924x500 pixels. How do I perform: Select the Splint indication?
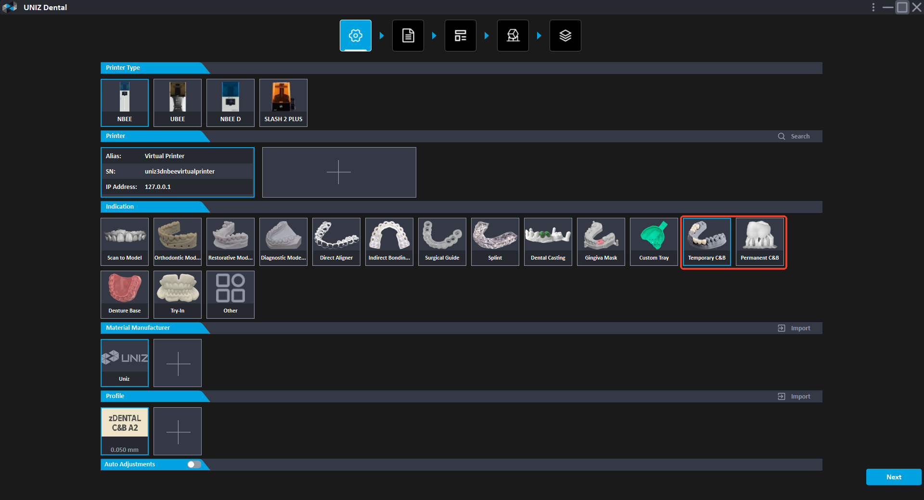(495, 241)
